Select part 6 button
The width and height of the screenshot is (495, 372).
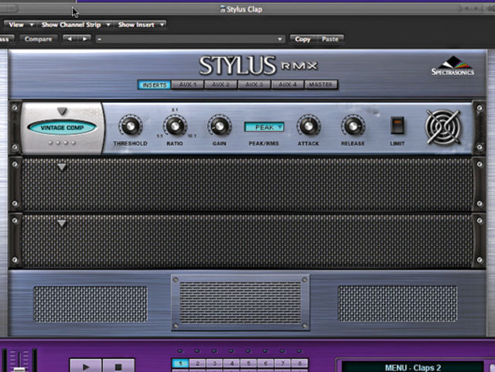click(x=266, y=363)
